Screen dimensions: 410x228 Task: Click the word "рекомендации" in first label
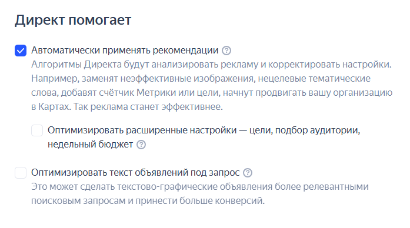point(185,50)
